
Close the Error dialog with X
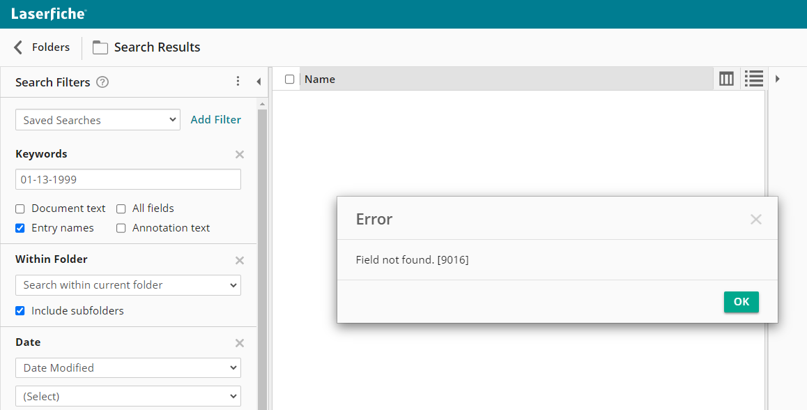(755, 220)
